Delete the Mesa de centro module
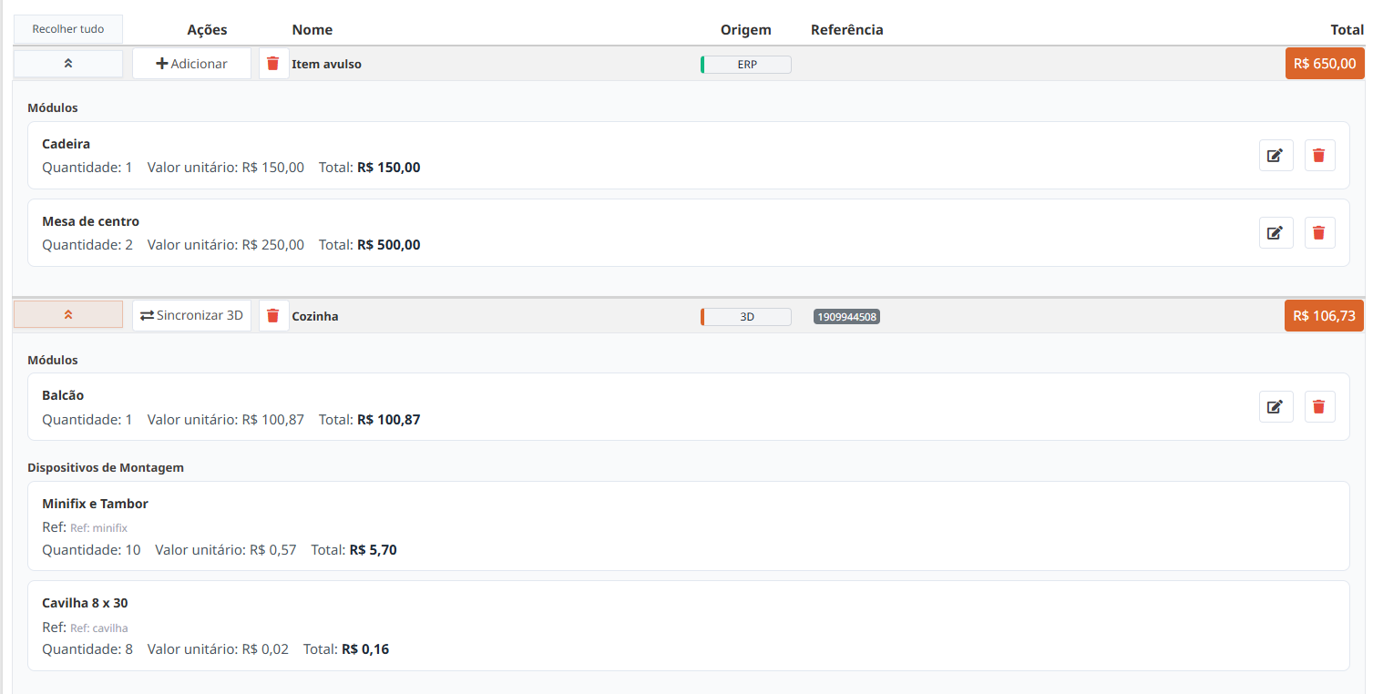Screen dimensions: 1373x694 [x=1319, y=233]
